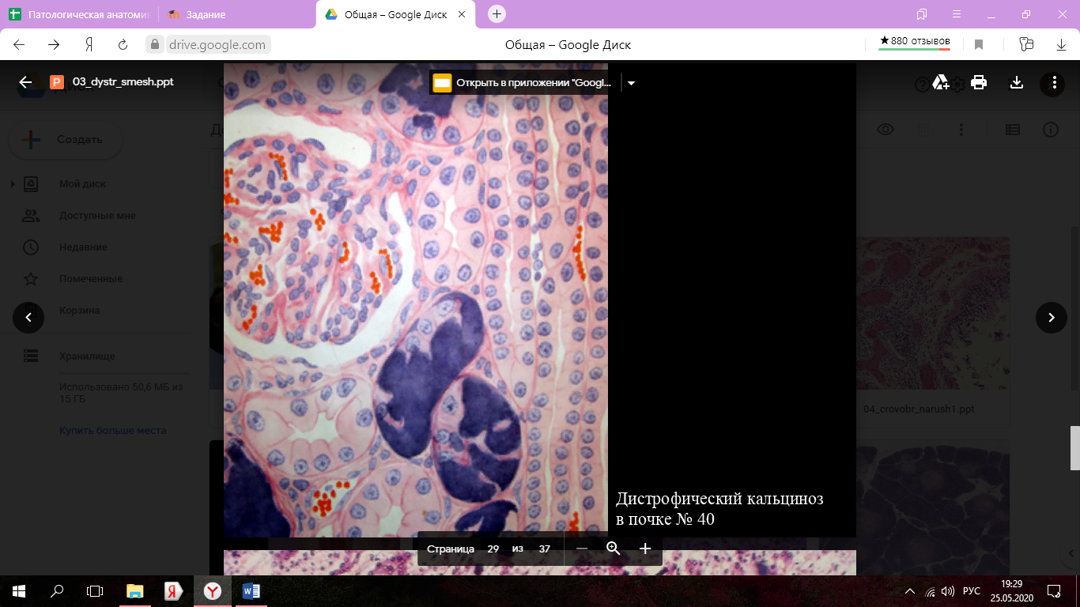This screenshot has width=1080, height=607.
Task: Show the previous file in preview
Action: click(28, 318)
